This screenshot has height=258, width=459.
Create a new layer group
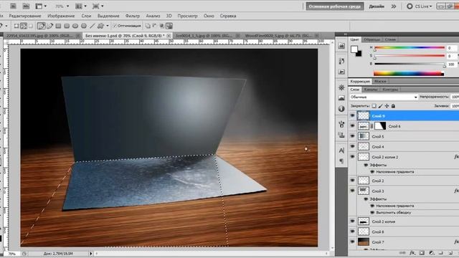[441, 253]
